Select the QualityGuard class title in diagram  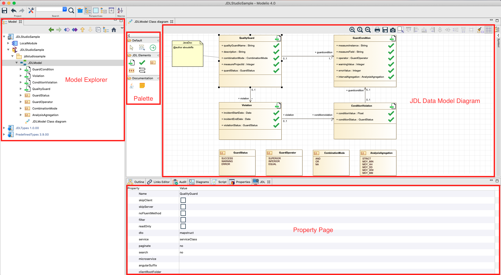click(x=247, y=38)
